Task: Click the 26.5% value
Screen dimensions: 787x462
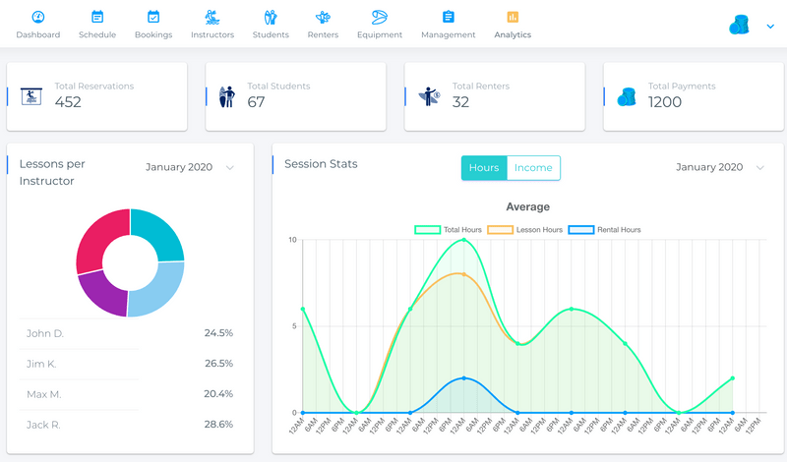Action: coord(218,363)
